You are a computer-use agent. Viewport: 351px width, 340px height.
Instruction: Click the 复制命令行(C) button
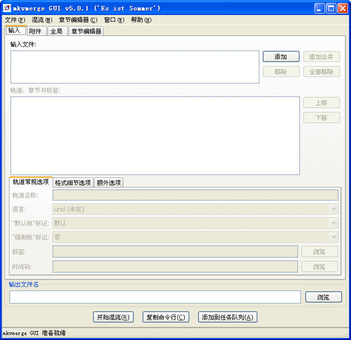166,317
